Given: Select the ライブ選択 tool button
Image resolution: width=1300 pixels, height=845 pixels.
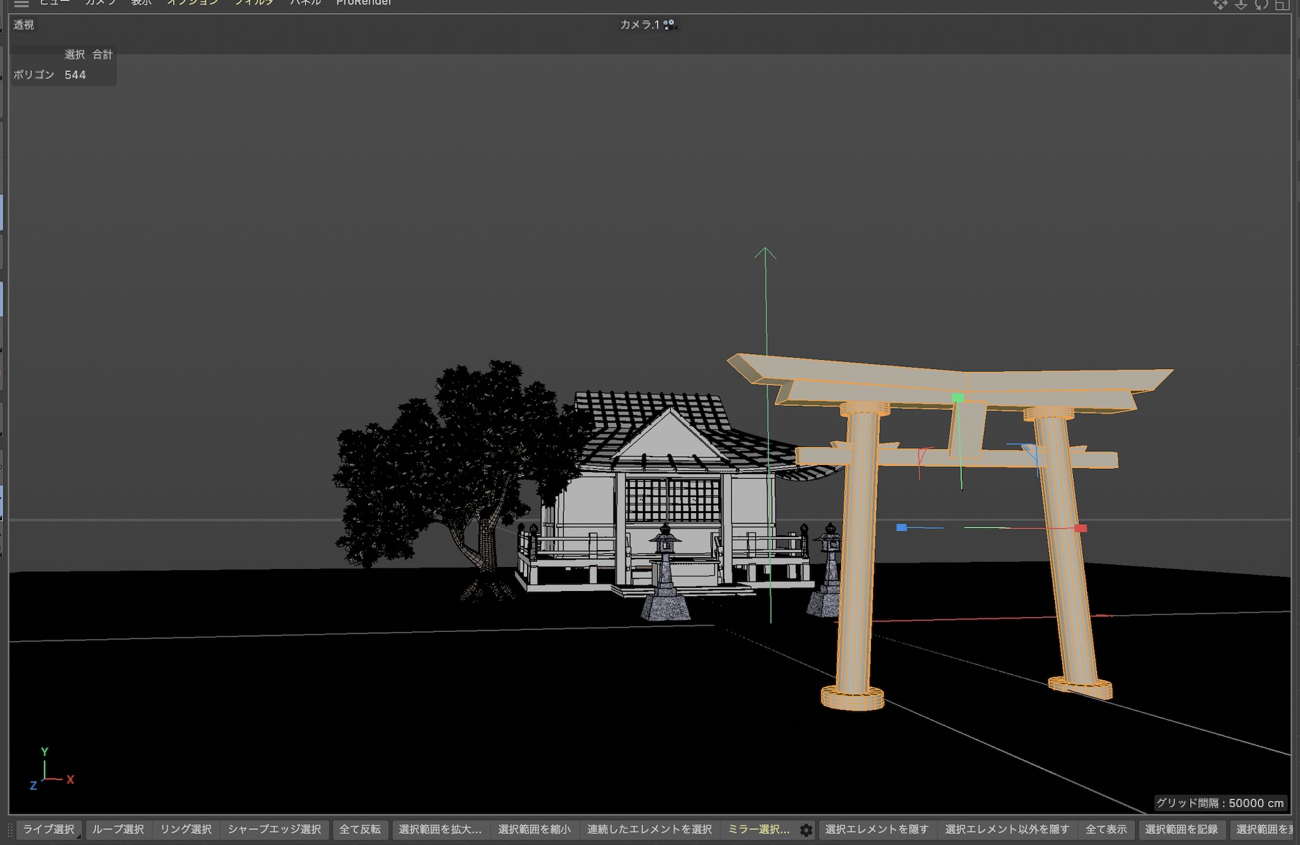Looking at the screenshot, I should coord(49,829).
